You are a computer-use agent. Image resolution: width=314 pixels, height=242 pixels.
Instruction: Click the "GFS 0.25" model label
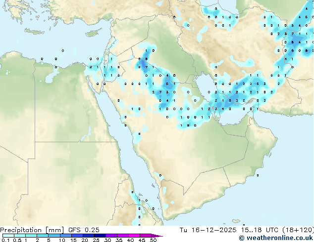click(x=84, y=230)
